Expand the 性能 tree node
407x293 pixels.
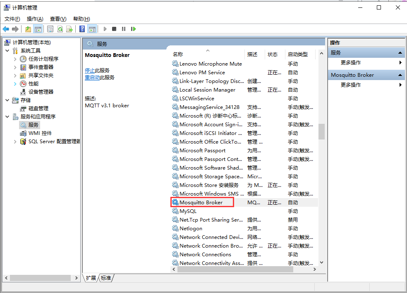[x=15, y=84]
